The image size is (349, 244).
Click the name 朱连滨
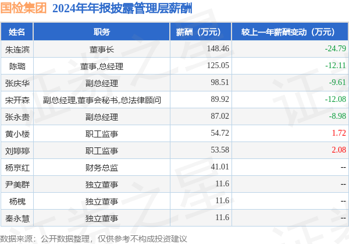pos(17,49)
